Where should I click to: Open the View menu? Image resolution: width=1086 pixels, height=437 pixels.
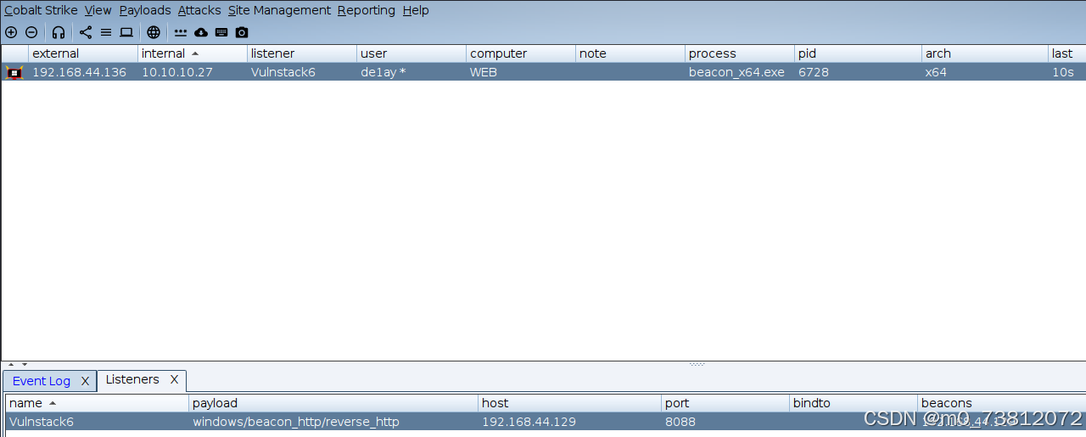(x=98, y=10)
